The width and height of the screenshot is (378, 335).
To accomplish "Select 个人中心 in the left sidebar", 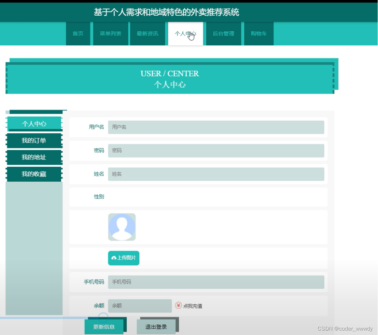I will click(x=34, y=124).
